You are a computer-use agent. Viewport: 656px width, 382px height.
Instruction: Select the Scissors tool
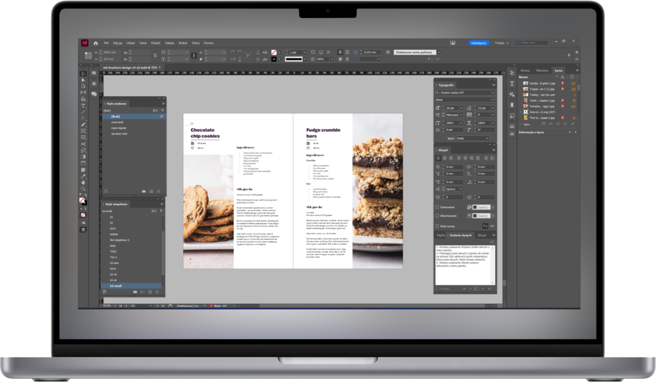pyautogui.click(x=83, y=144)
